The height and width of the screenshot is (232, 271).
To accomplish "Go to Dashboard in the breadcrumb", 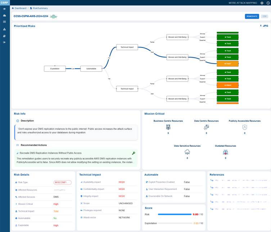I will coord(20,8).
